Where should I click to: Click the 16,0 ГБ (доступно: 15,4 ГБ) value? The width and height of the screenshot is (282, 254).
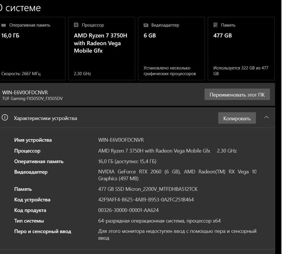pyautogui.click(x=127, y=161)
